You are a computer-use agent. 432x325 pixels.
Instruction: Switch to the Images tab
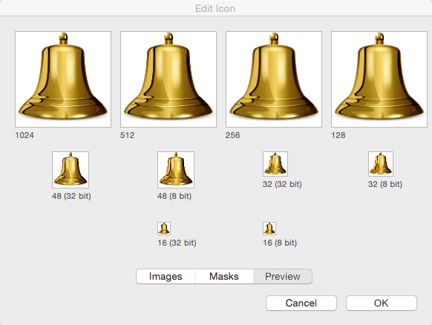coord(166,276)
